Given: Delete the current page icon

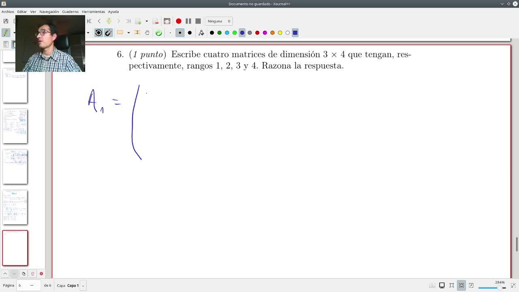Looking at the screenshot, I should 156,21.
